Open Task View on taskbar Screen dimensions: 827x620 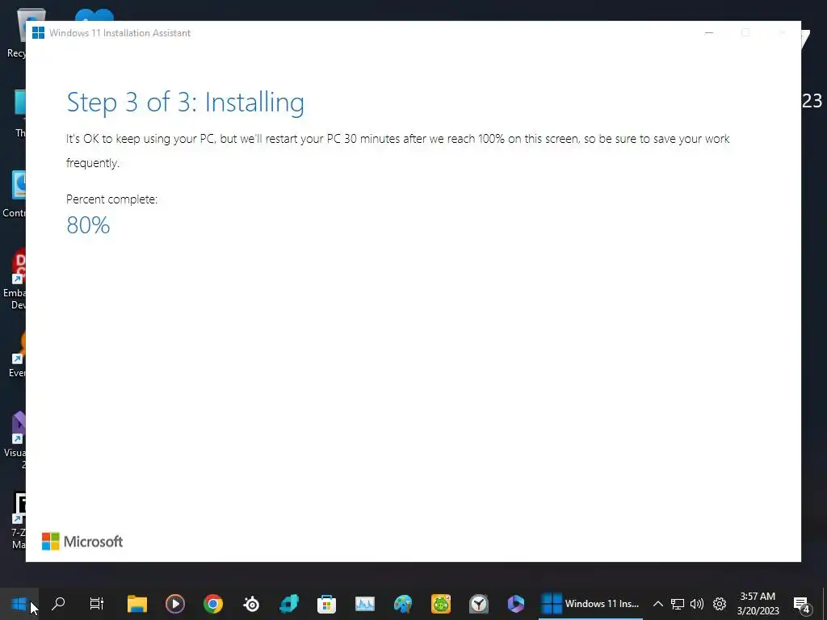click(97, 604)
